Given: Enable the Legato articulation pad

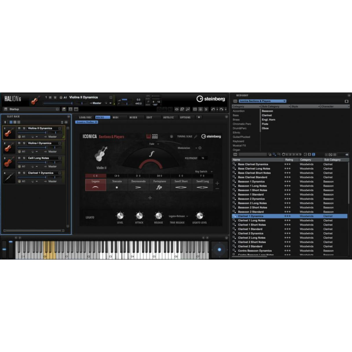Looking at the screenshot, I should [x=96, y=185].
